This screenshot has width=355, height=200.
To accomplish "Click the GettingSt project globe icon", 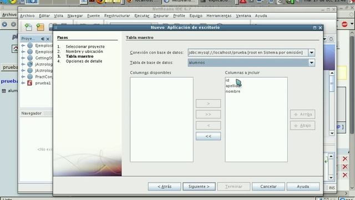I will 30,58.
